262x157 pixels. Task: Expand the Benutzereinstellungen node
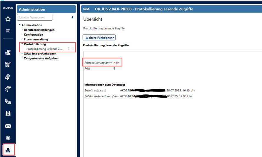pyautogui.click(x=22, y=29)
